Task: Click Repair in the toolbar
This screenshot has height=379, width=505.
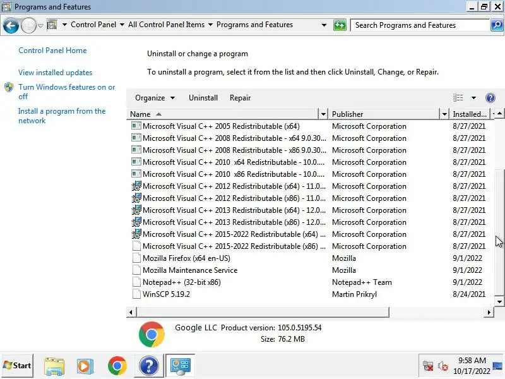Action: [240, 98]
